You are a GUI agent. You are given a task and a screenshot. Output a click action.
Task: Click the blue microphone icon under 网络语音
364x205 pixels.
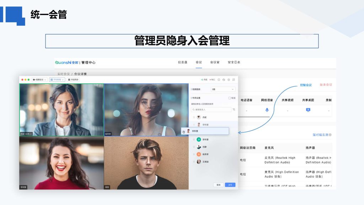tap(267, 110)
